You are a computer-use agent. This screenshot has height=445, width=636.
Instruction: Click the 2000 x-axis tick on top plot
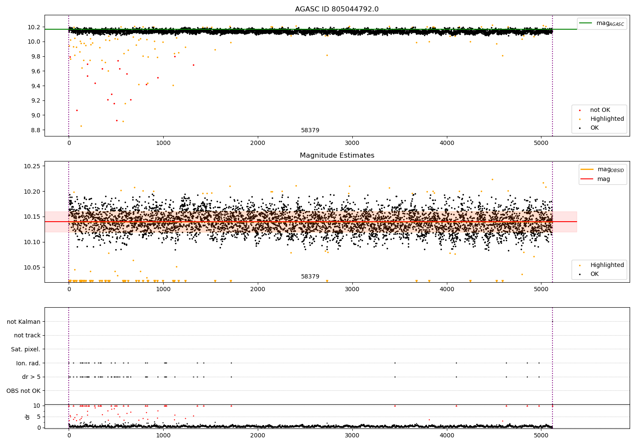[258, 143]
